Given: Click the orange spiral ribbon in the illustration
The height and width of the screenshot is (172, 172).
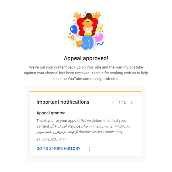Looking at the screenshot, I should (72, 38).
